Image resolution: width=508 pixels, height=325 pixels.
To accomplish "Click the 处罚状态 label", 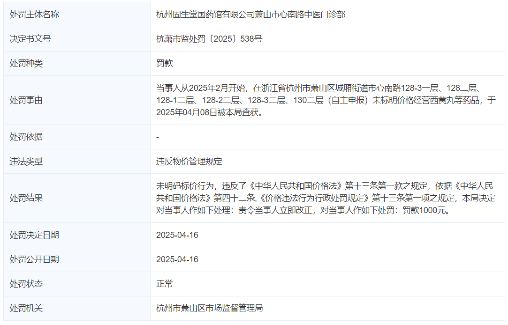I will [x=26, y=284].
